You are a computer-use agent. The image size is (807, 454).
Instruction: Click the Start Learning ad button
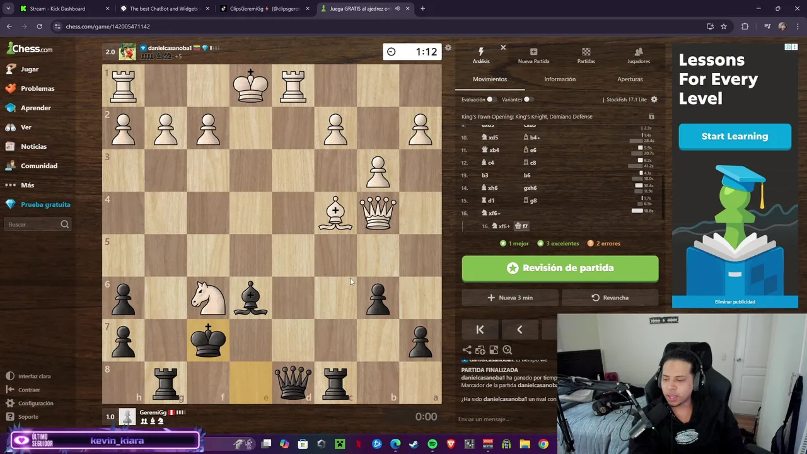734,136
